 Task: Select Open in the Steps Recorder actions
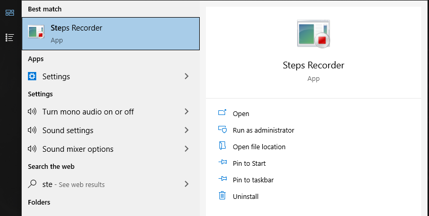[x=241, y=113]
